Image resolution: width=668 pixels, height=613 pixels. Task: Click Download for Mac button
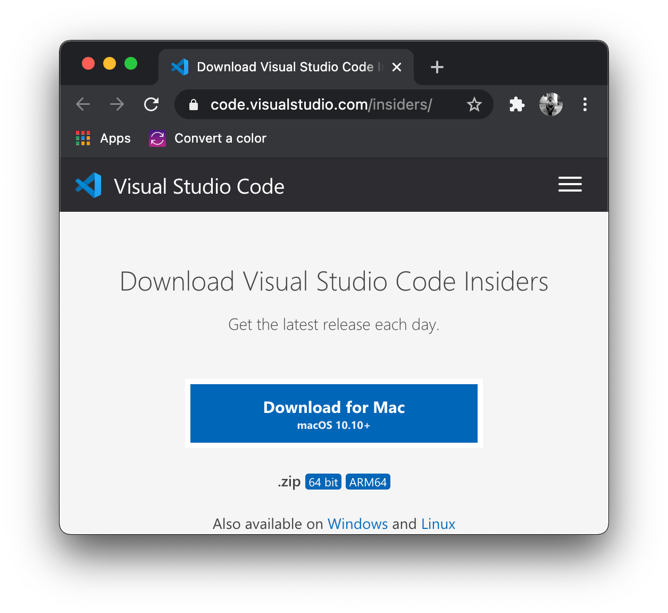(334, 413)
